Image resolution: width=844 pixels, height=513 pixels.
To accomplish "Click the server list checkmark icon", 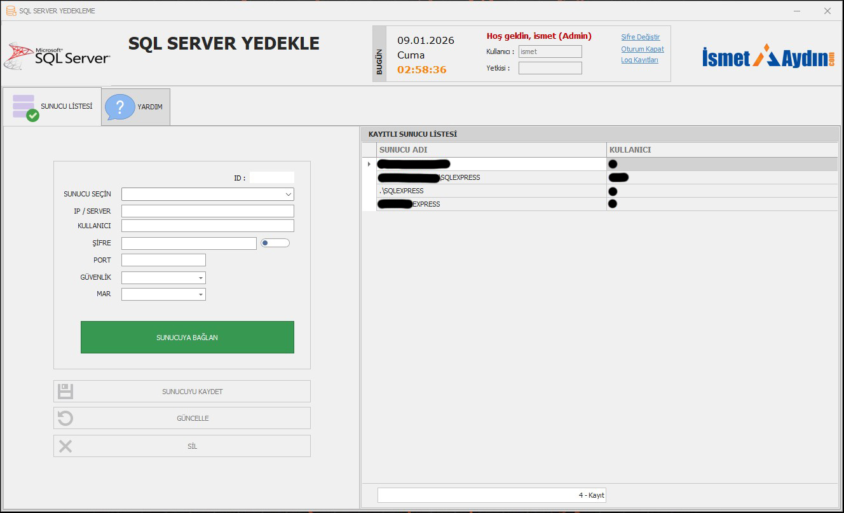I will pos(25,107).
